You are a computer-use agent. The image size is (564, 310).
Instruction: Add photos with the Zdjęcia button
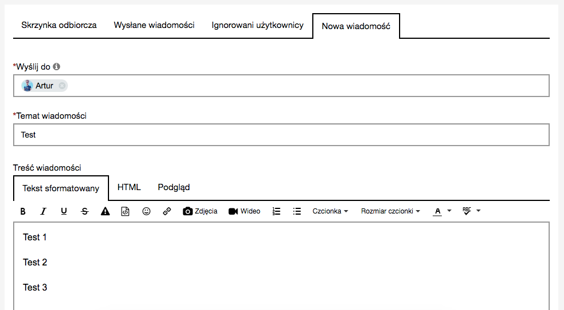200,211
